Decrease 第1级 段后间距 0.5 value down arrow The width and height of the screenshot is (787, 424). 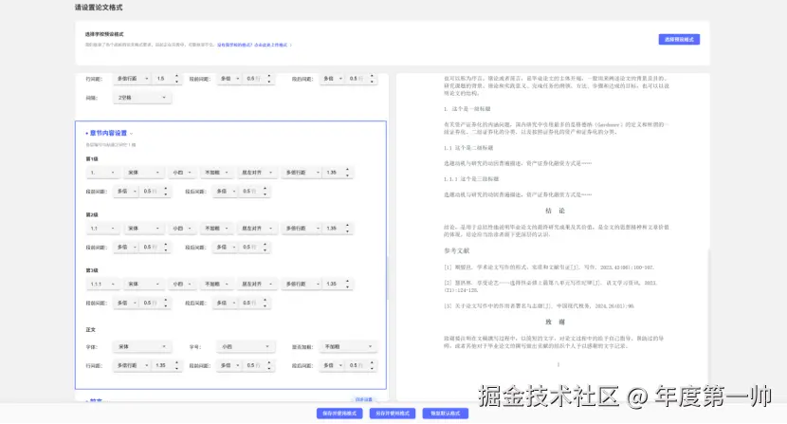(x=265, y=194)
